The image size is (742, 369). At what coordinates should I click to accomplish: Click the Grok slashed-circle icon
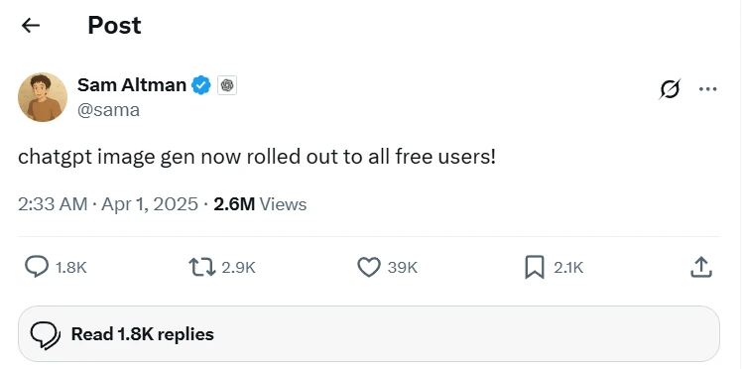tap(670, 89)
